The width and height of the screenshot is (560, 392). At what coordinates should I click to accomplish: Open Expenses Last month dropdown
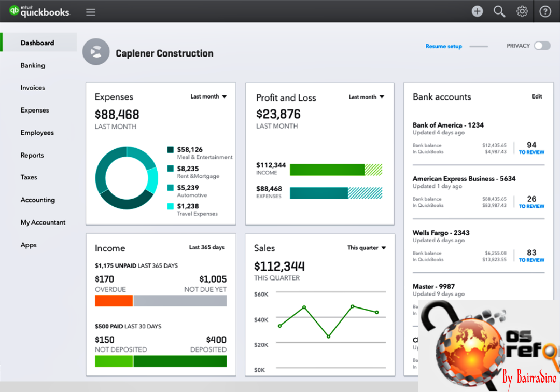coord(208,96)
